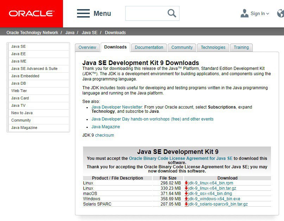Open the hamburger Menu icon

83,14
